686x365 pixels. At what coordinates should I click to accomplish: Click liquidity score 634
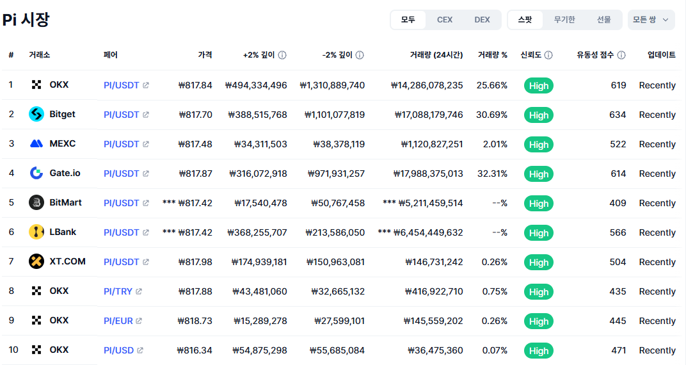[x=618, y=115]
